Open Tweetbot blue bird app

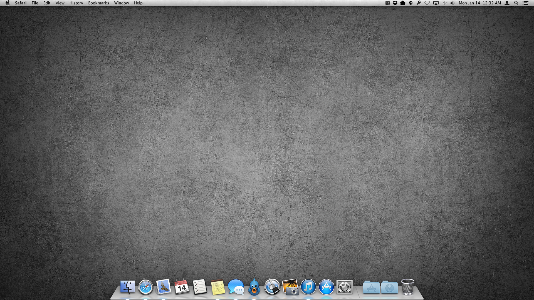(x=254, y=287)
